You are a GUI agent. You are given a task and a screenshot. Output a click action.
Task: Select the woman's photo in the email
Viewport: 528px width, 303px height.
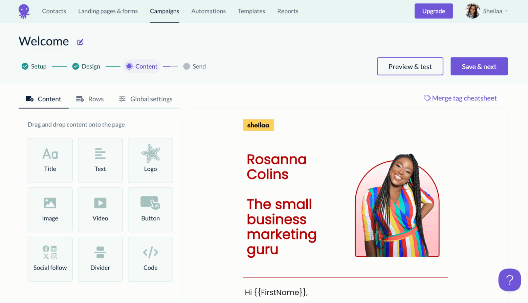click(397, 205)
